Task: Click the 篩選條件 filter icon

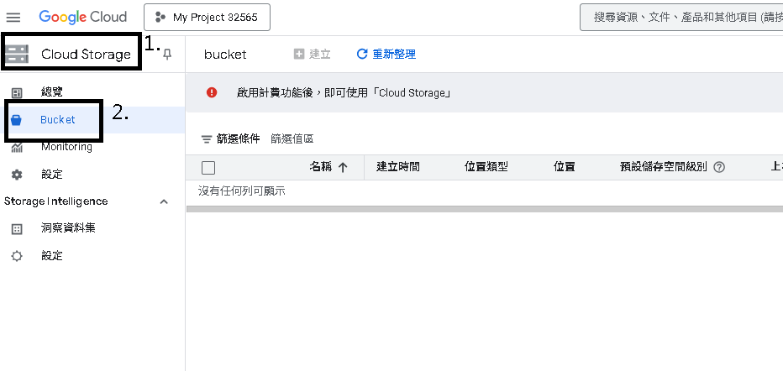Action: pos(206,139)
